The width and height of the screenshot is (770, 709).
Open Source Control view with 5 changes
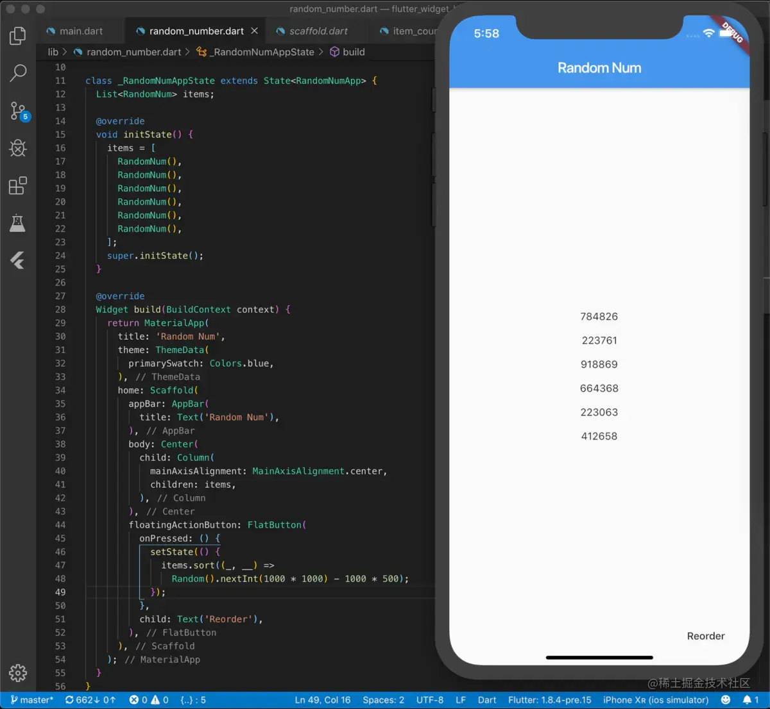[x=19, y=112]
